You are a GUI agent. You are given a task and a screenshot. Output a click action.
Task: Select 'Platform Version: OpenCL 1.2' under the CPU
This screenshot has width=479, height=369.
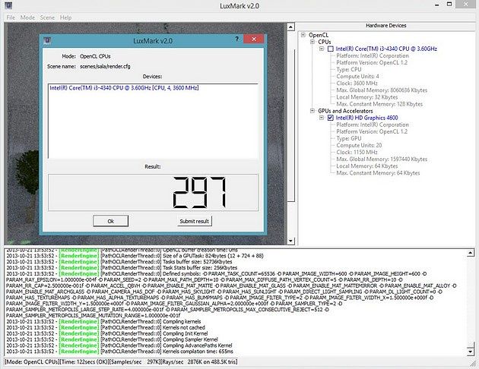[x=372, y=62]
